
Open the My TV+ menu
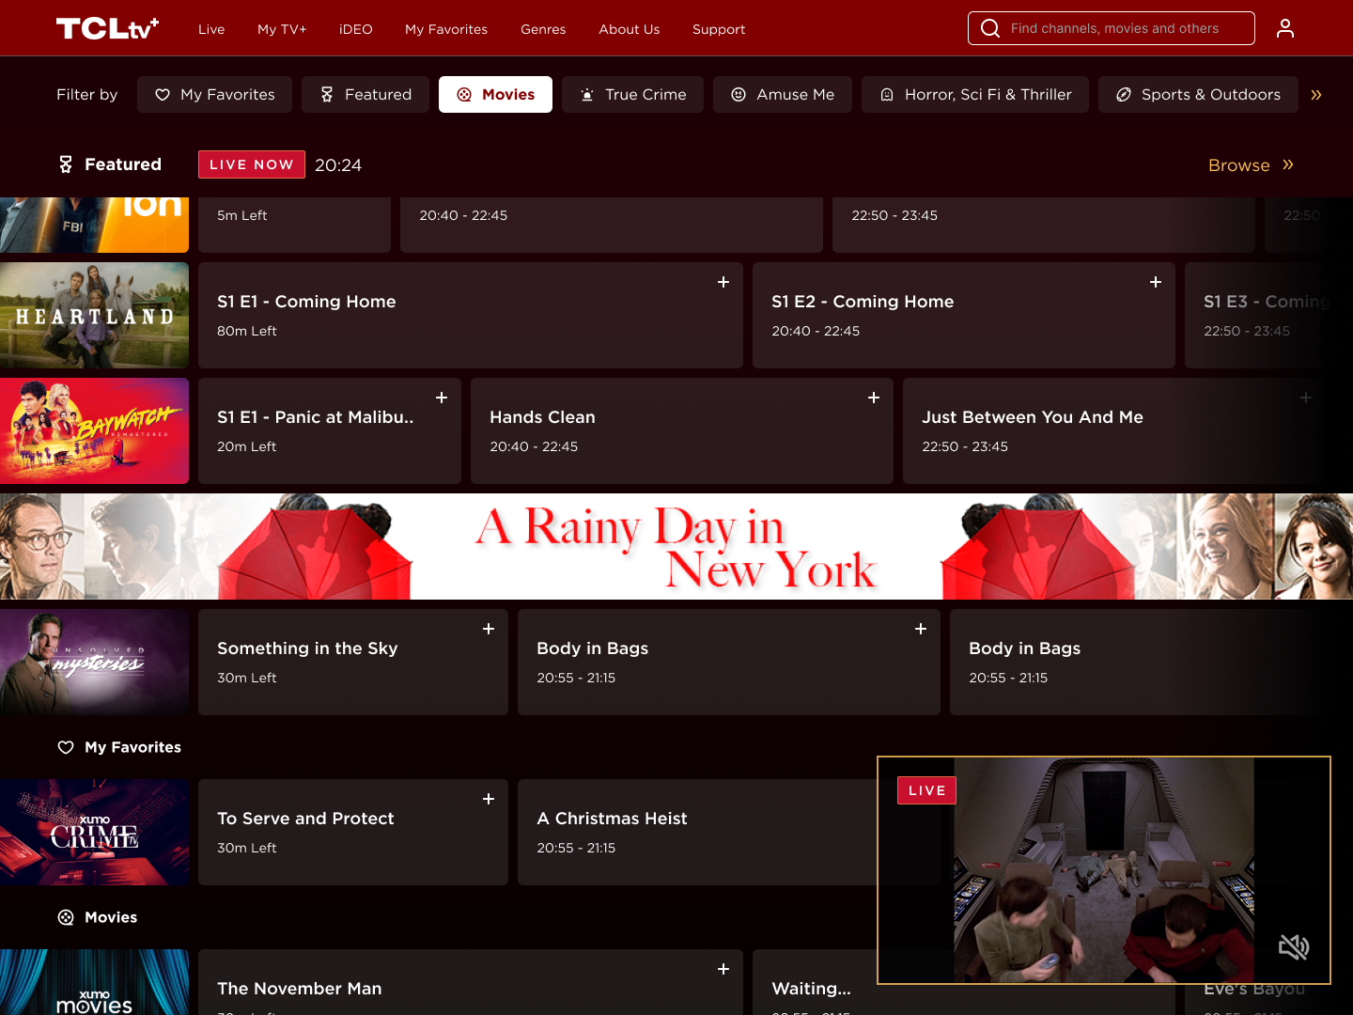click(282, 29)
